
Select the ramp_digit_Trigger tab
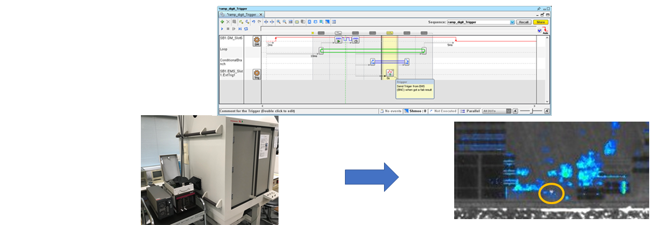point(240,14)
